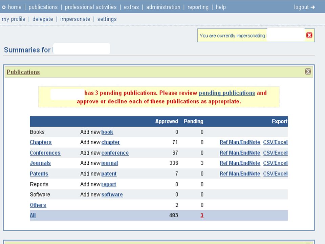Click the Pending column header

pyautogui.click(x=194, y=121)
